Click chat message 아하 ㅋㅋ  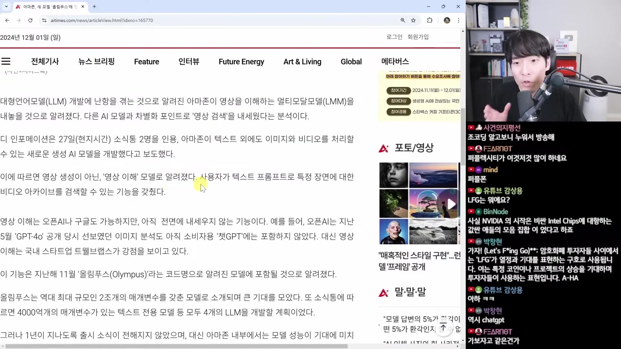(x=481, y=299)
